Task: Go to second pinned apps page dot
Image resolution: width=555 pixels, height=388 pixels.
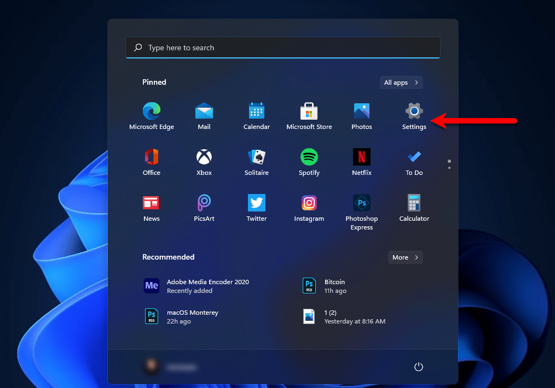Action: pyautogui.click(x=449, y=168)
